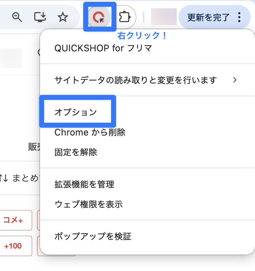Open 拡張機能を管理 menu item

pos(84,184)
